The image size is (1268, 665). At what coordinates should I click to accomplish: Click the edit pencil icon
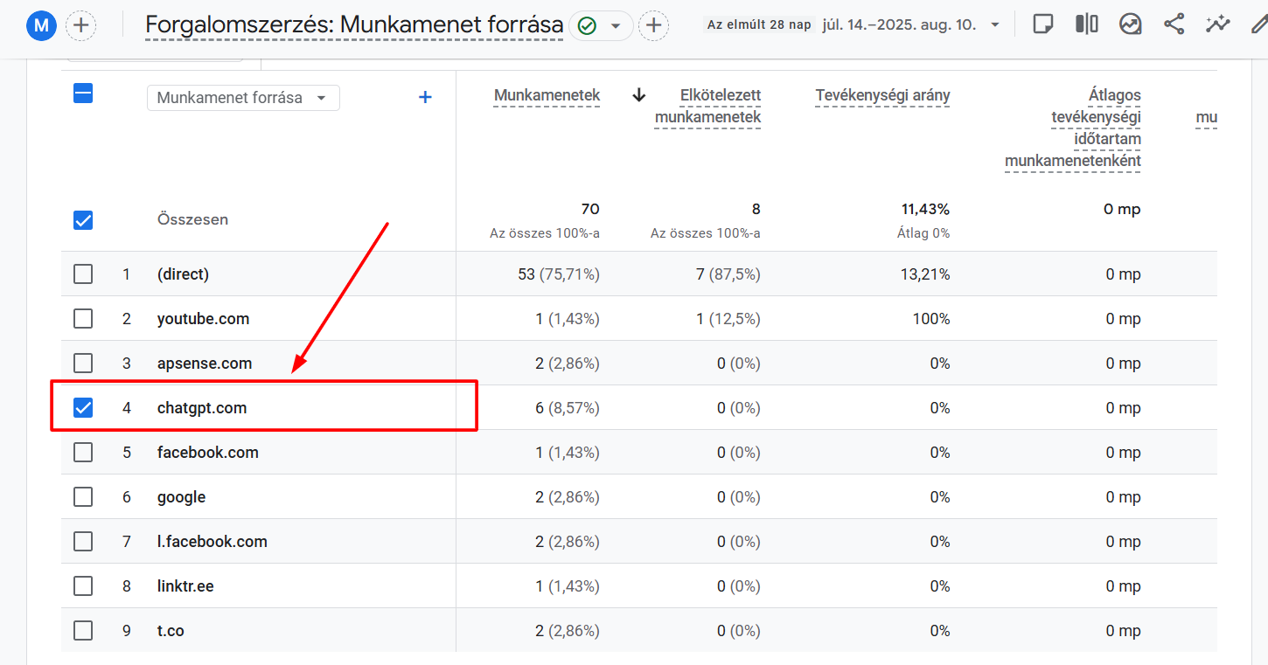coord(1258,24)
